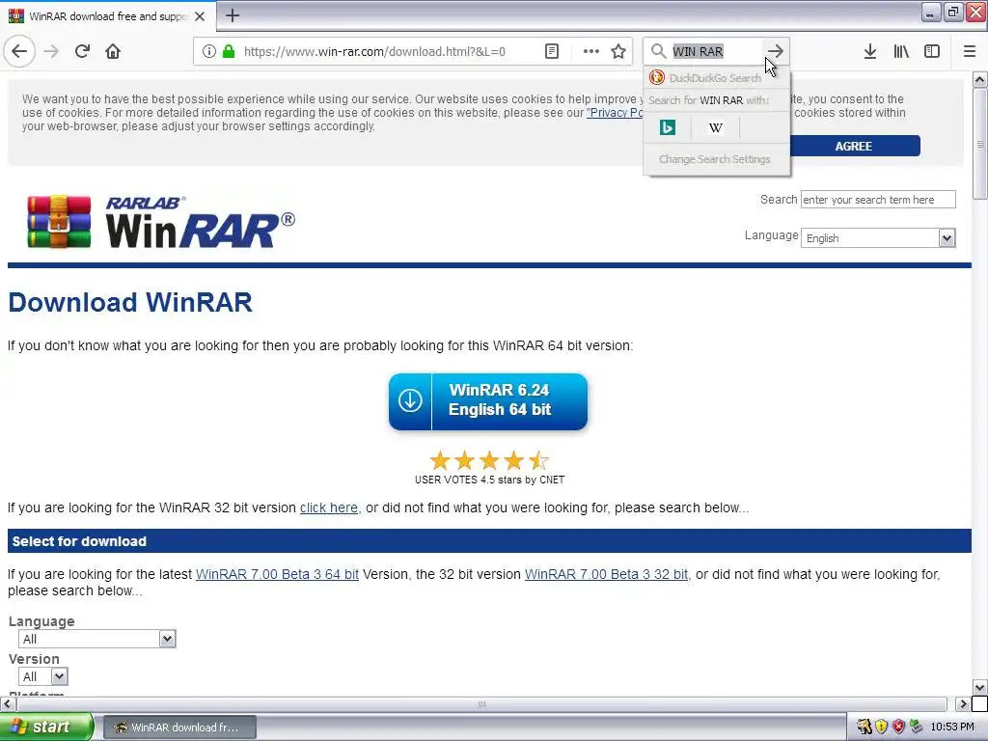Select DuckDuckGo Search suggestion
The image size is (988, 741).
click(x=717, y=77)
